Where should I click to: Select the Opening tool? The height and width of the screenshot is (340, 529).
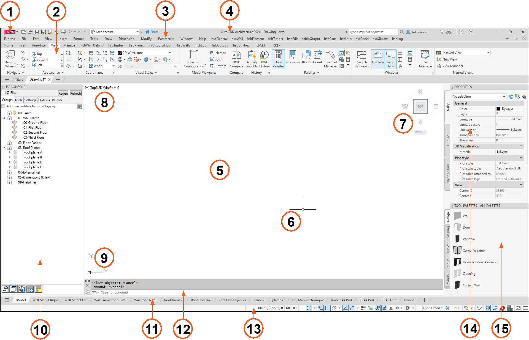tap(465, 273)
